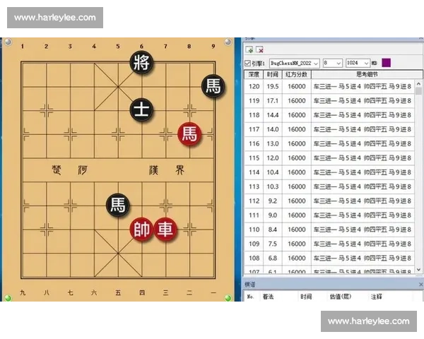The width and height of the screenshot is (424, 339).
Task: Select the depth 115 analysis row
Action: coord(329,158)
